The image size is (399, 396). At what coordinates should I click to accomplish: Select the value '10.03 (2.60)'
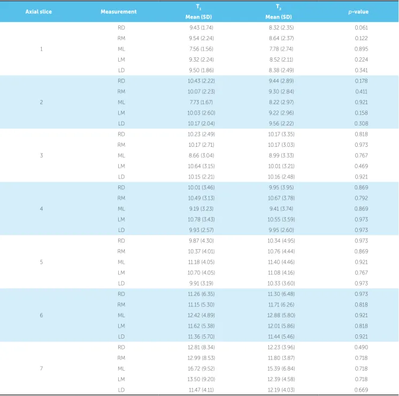coord(201,113)
